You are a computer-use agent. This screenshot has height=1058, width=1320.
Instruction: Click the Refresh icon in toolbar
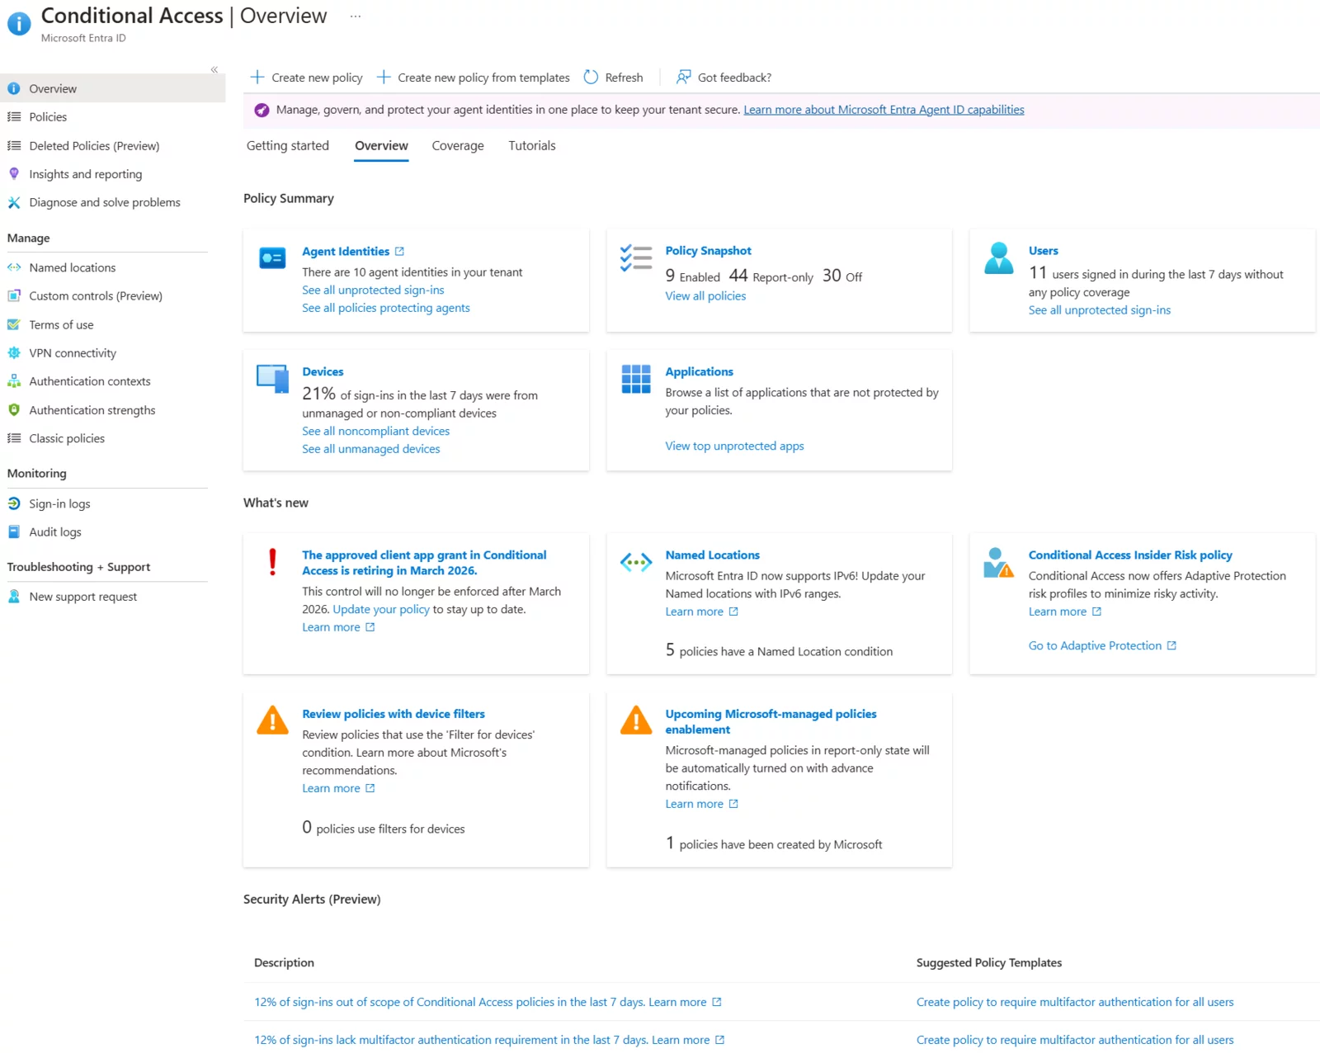click(591, 78)
